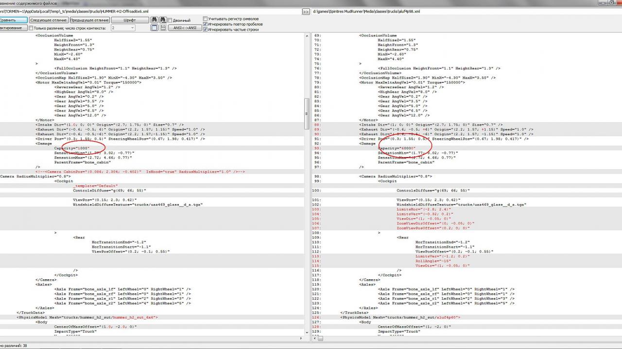Enable the Двоичный checkbox

(170, 20)
